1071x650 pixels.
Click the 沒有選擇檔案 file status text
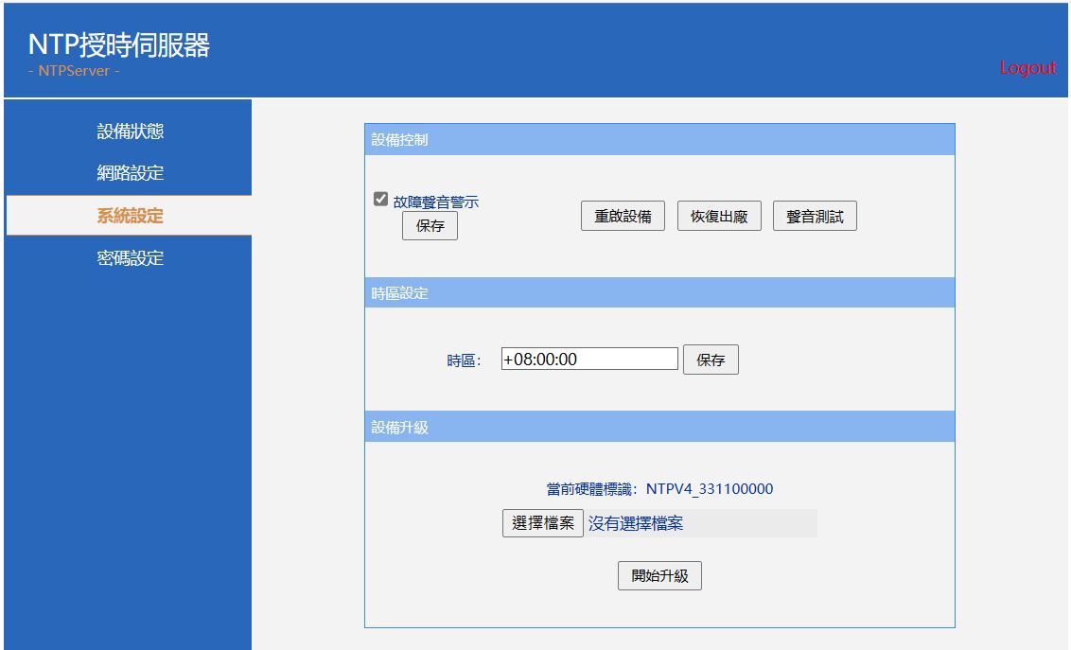[635, 523]
